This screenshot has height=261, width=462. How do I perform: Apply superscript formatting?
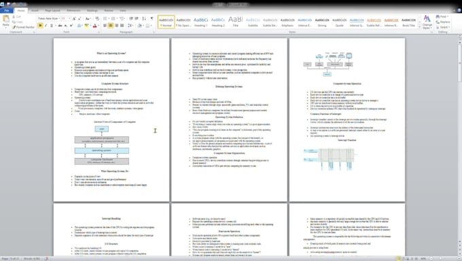coord(71,26)
